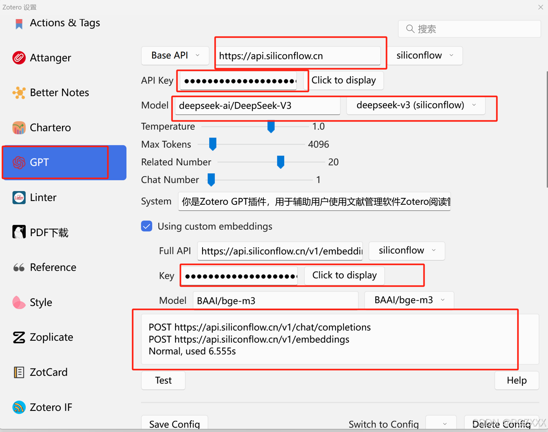Adjust the Temperature slider handle

click(271, 127)
